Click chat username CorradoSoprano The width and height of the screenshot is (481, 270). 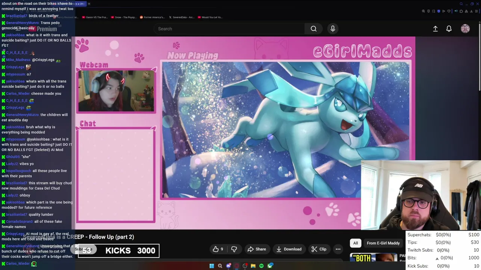tap(19, 222)
